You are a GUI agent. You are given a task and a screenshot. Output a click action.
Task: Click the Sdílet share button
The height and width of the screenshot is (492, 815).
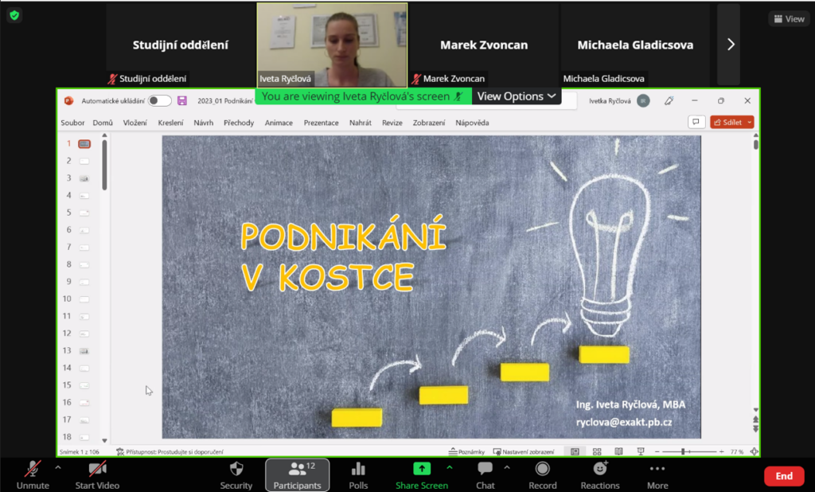[x=727, y=123]
